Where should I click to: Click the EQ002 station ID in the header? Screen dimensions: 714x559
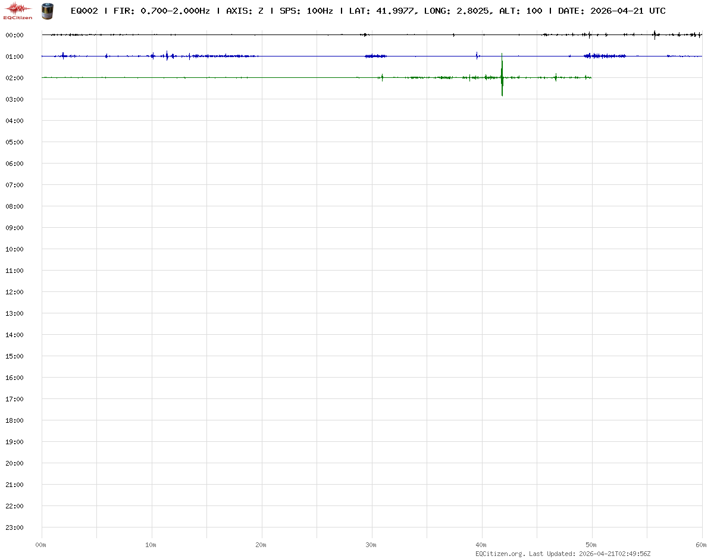click(84, 11)
